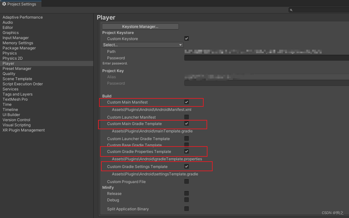Disable Custom Gradle Settings Template

[187, 166]
